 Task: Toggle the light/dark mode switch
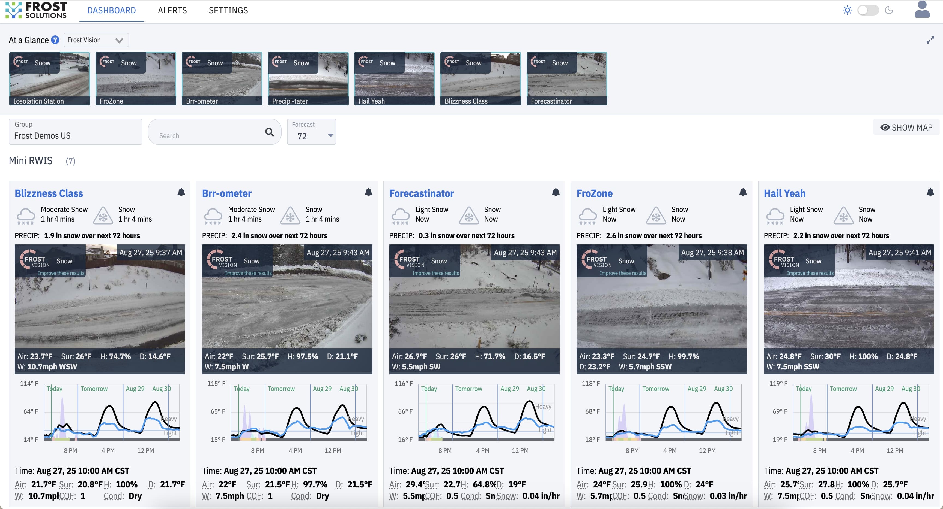[x=868, y=10]
